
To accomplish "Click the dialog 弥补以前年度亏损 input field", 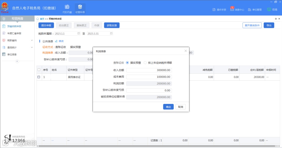I will click(149, 91).
